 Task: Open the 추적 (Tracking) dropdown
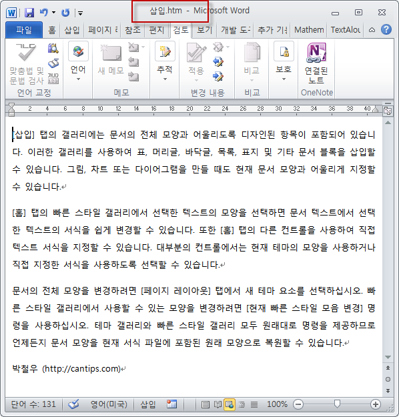165,61
